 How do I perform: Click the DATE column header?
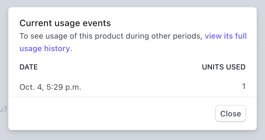[29, 67]
